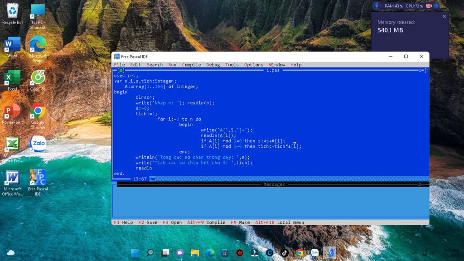The width and height of the screenshot is (464, 261).
Task: Open File Explorer from the taskbar
Action: [195, 253]
